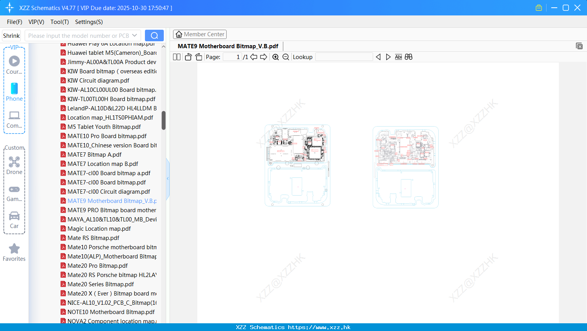Open the File(F) menu
Viewport: 587px width, 331px height.
15,22
